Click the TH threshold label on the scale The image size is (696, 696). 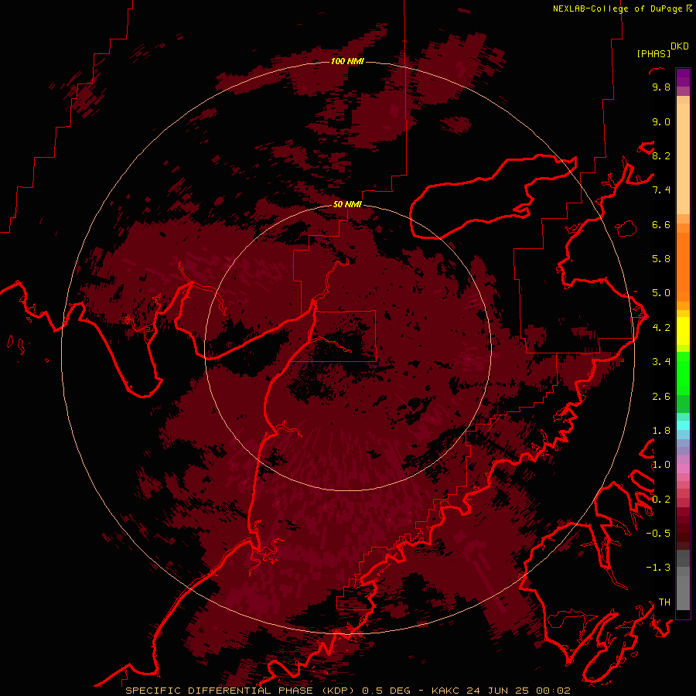pyautogui.click(x=664, y=602)
